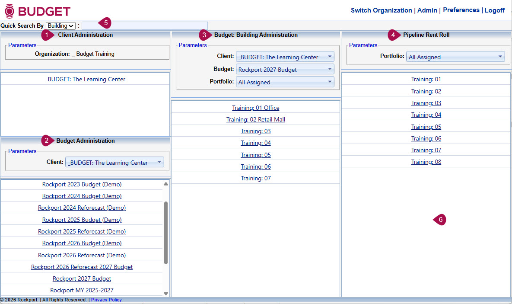
Task: Open Training: 03 in Building Administration
Action: point(256,131)
